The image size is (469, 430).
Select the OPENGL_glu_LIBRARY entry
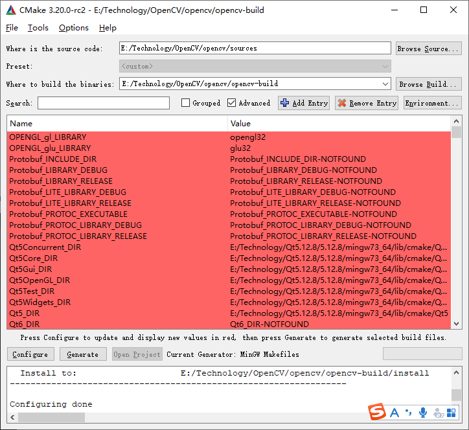(x=50, y=148)
